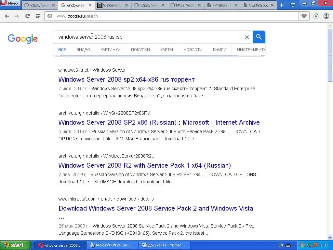Open Speed Dial grid icon

pyautogui.click(x=38, y=16)
